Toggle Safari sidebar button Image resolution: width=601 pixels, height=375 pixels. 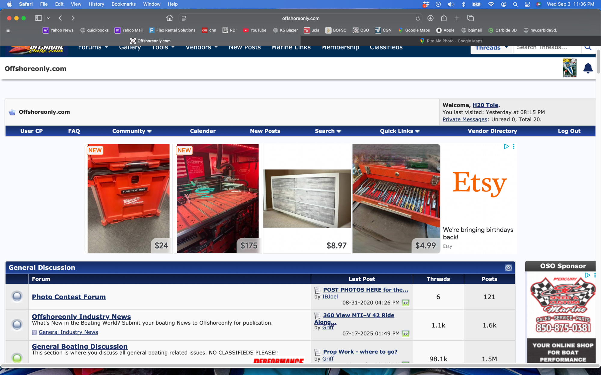click(x=38, y=18)
